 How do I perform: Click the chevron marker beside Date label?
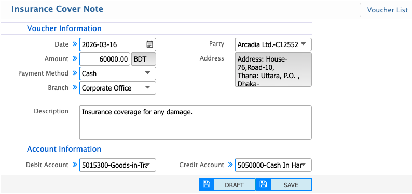(x=75, y=44)
